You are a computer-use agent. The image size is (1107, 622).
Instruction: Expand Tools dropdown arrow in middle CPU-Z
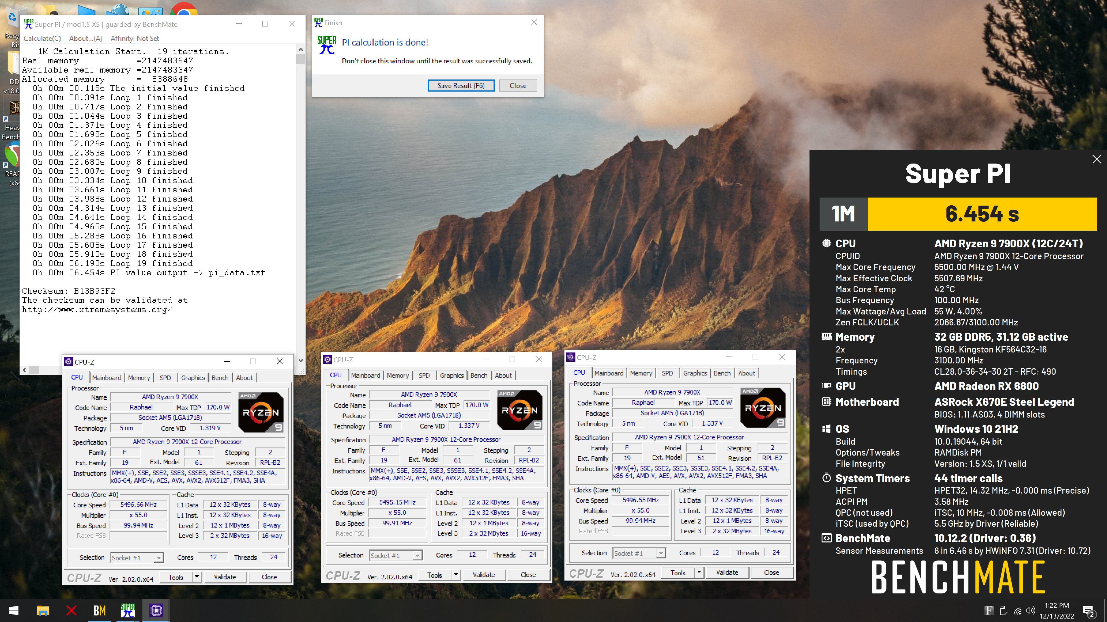coord(455,574)
